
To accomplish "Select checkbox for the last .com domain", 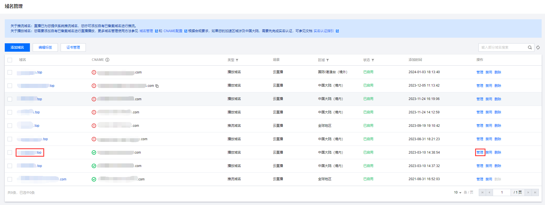I will (10, 179).
